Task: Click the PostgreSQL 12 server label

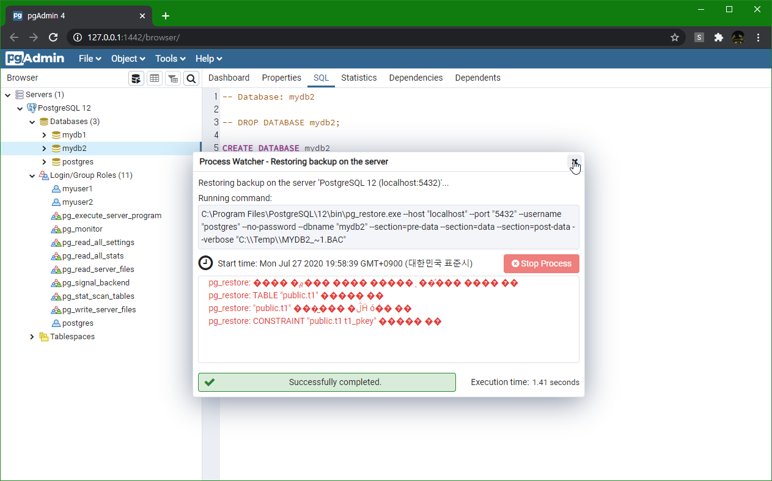Action: (64, 108)
